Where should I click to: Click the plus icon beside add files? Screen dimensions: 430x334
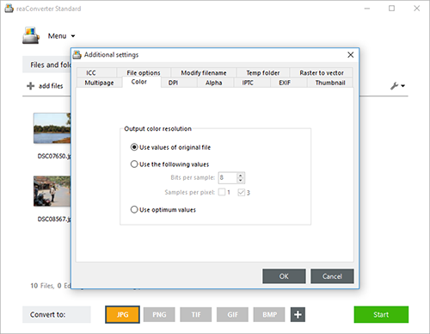pyautogui.click(x=30, y=86)
